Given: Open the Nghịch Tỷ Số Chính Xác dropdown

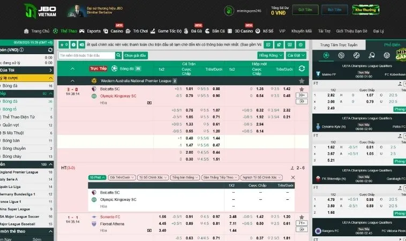Looking at the screenshot, I should coord(261,177).
